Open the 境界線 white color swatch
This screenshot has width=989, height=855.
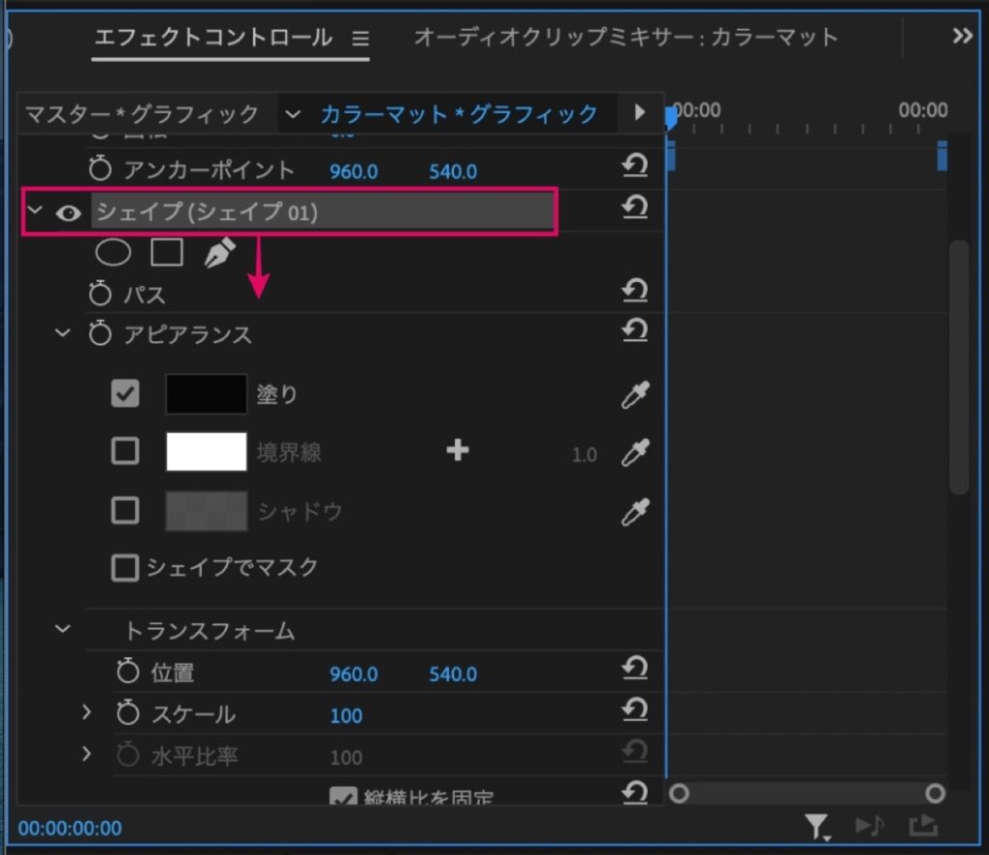(x=207, y=451)
